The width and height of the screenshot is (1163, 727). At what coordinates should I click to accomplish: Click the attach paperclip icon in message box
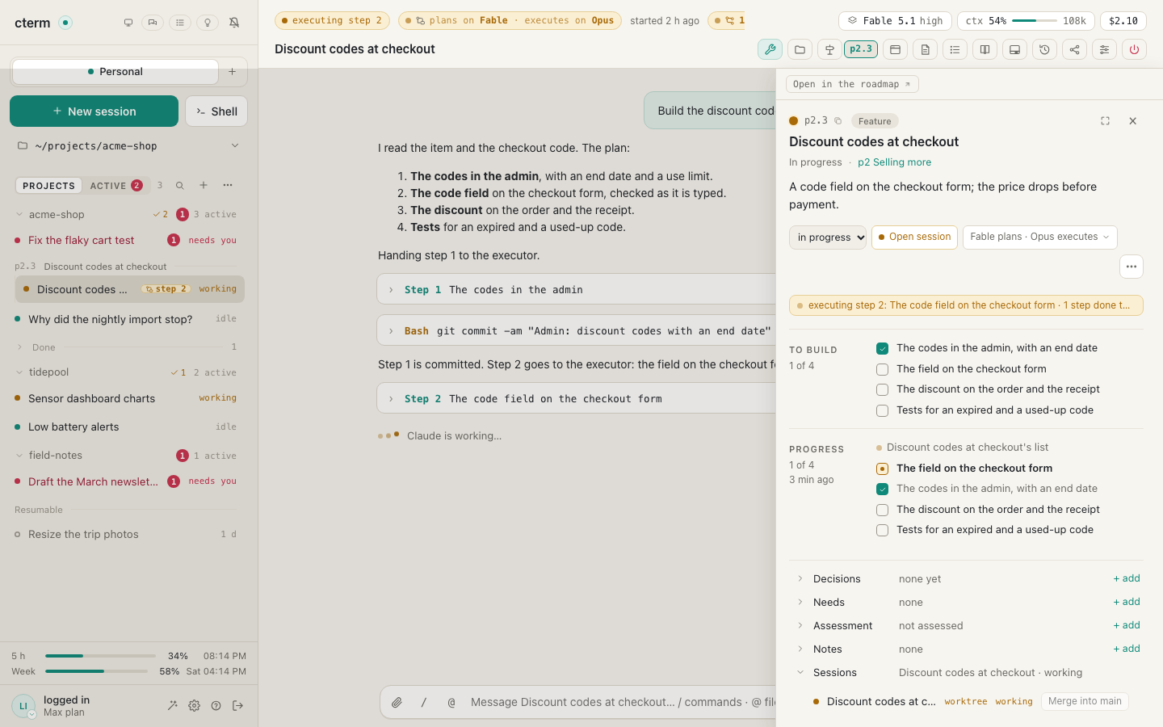[x=397, y=703]
